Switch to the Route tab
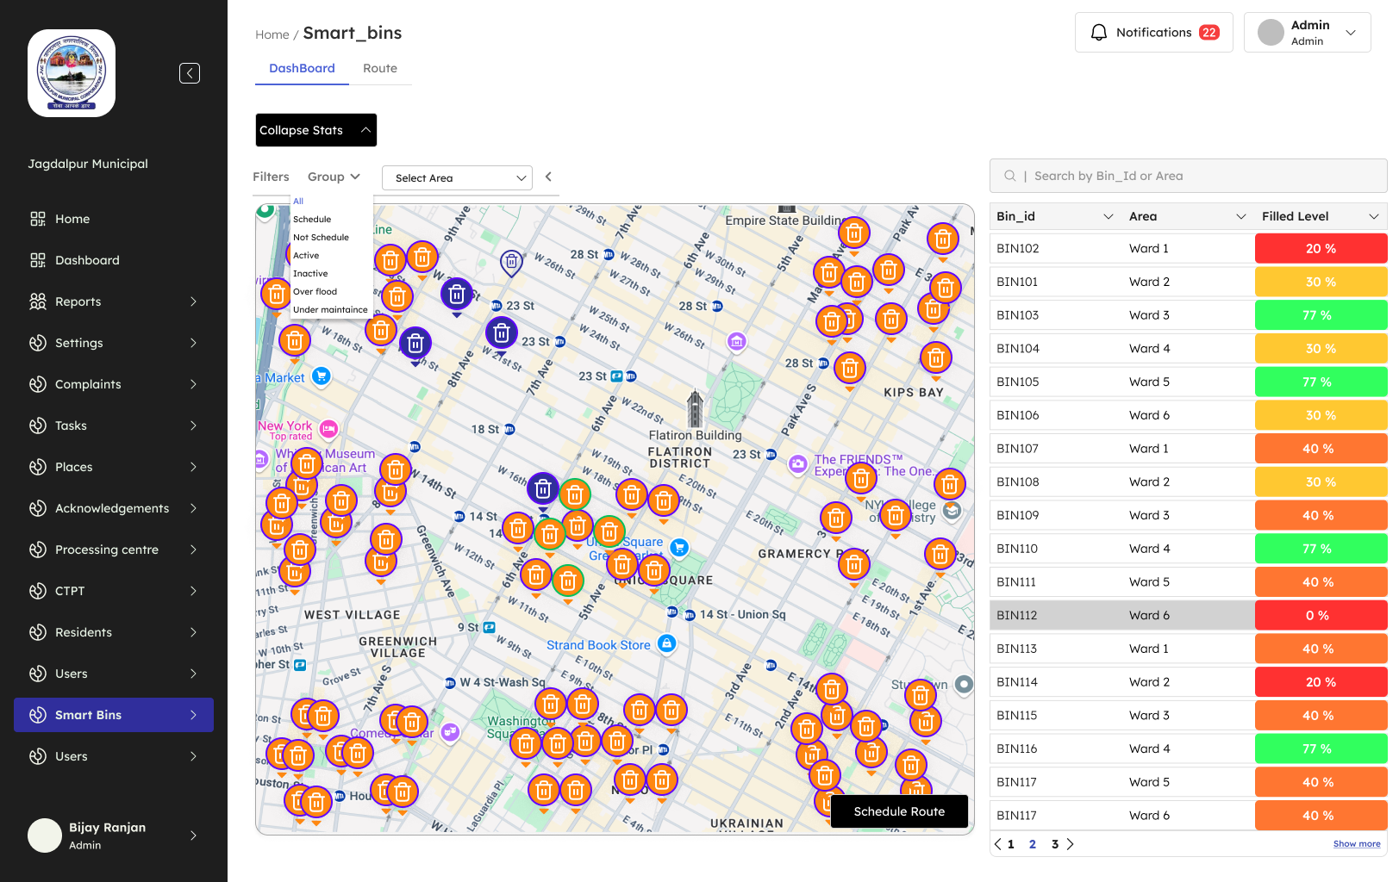 click(380, 68)
